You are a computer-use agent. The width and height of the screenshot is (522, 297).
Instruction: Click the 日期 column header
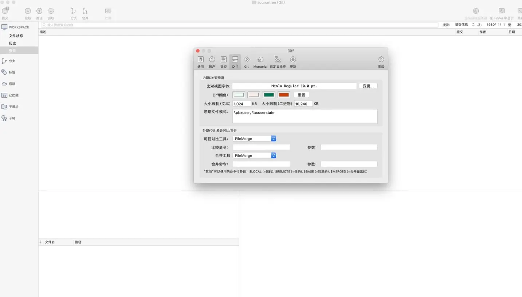512,32
